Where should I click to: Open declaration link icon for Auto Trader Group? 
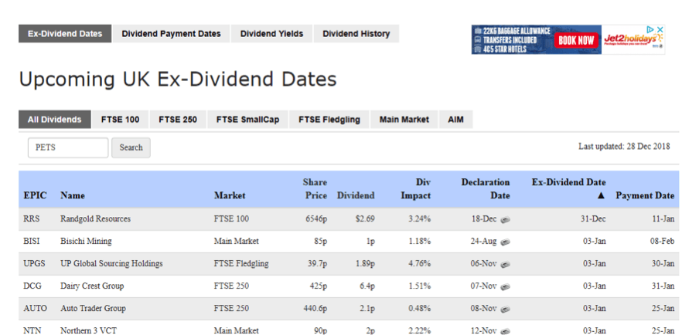[505, 309]
